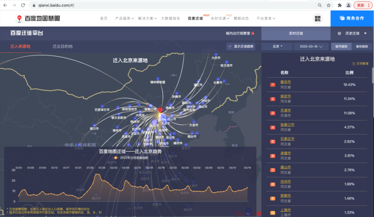
Task: Click the 商务合作 button
Action: click(352, 18)
